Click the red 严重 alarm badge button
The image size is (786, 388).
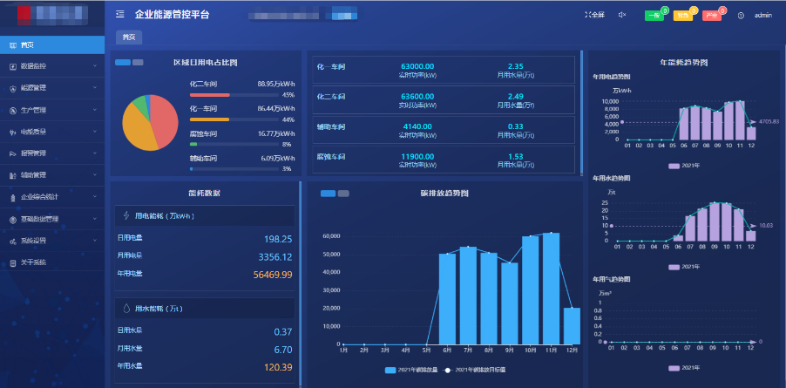(711, 16)
